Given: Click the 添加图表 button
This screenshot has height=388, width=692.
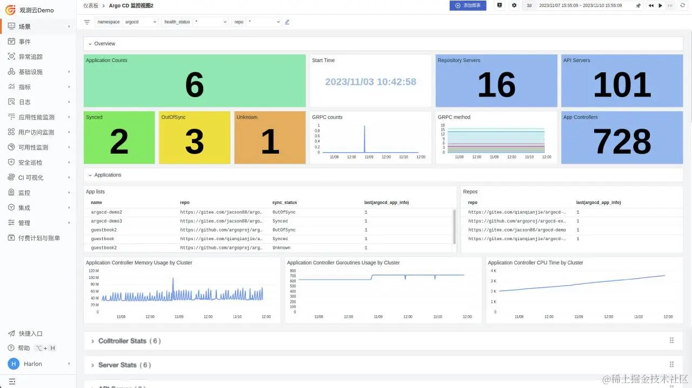Looking at the screenshot, I should point(468,5).
